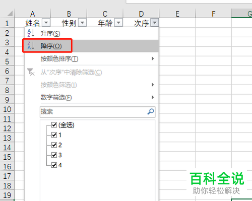Screen dimensions: 252x201
Task: Select row 10 header
Action: [x=7, y=109]
